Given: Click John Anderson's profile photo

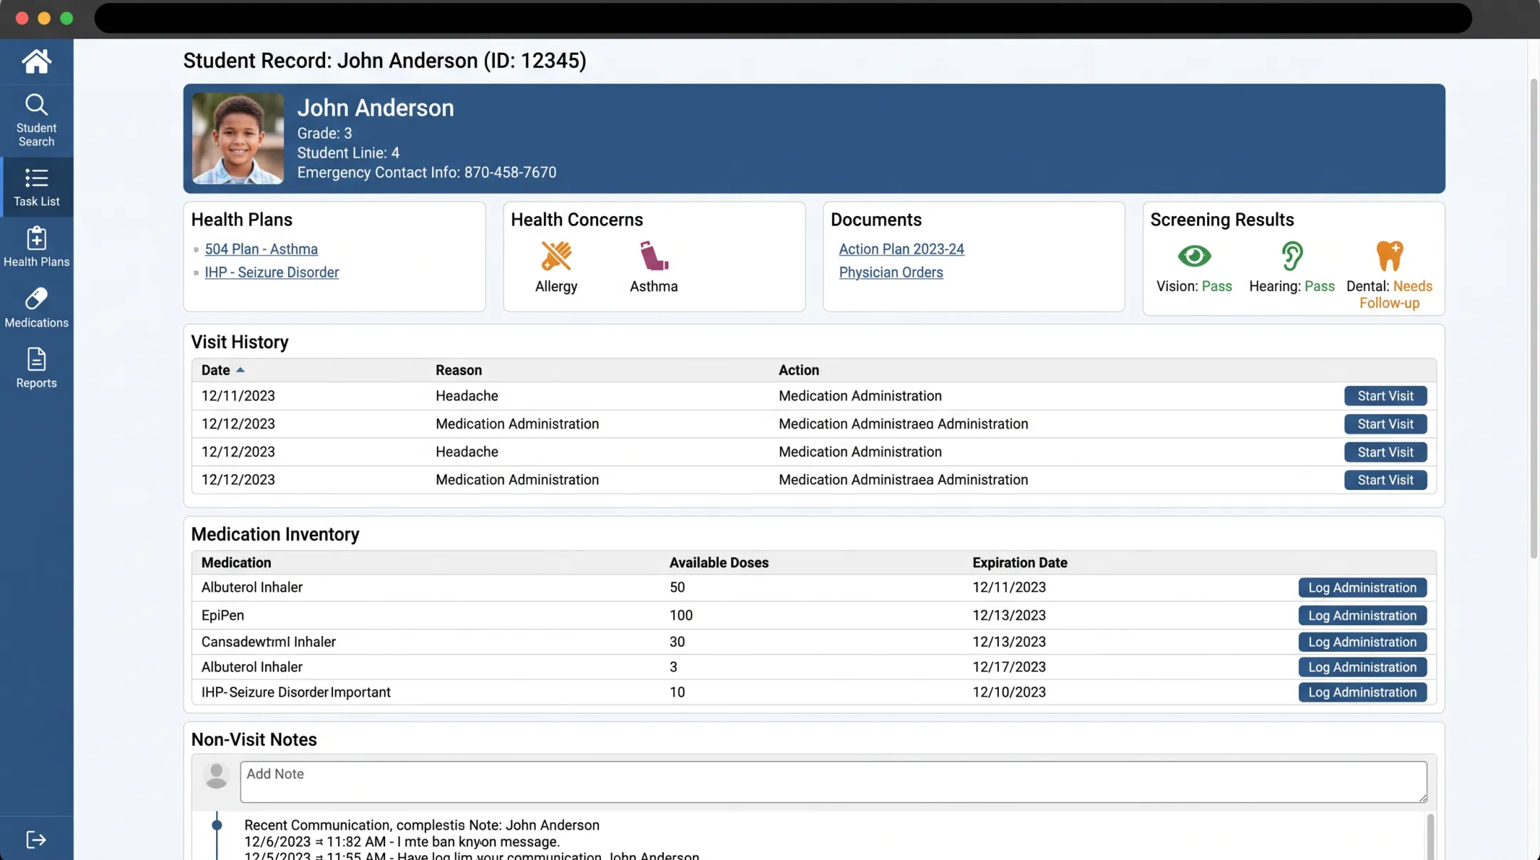Looking at the screenshot, I should tap(238, 138).
